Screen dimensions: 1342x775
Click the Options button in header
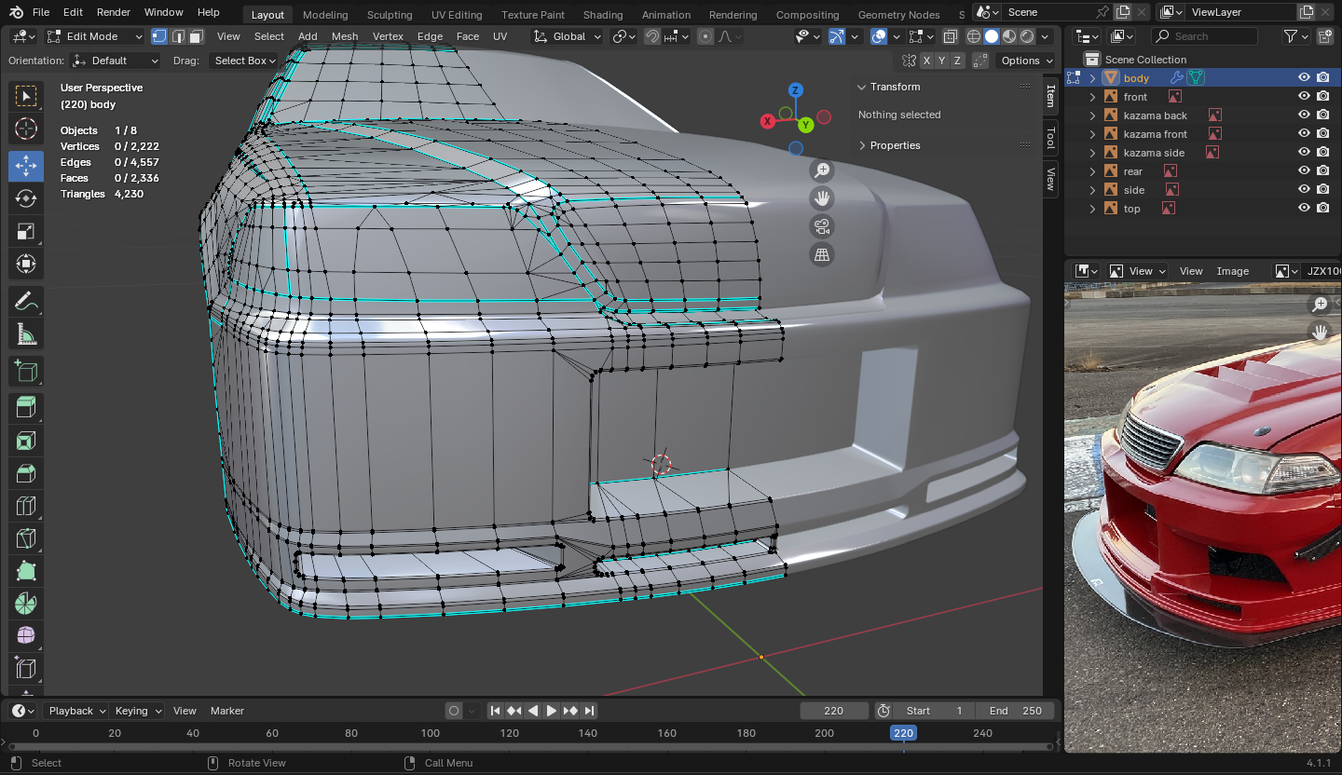[1026, 61]
